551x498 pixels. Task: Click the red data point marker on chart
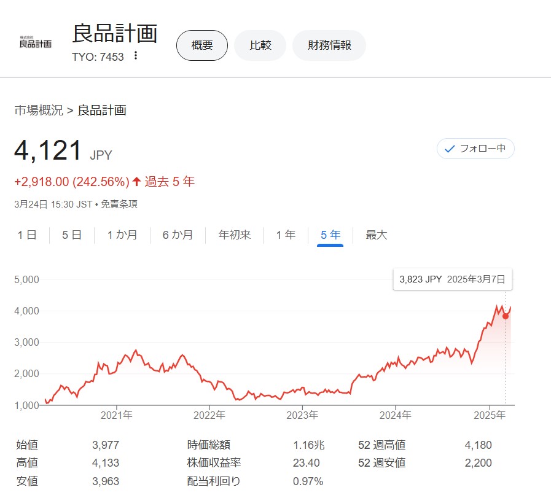point(506,316)
